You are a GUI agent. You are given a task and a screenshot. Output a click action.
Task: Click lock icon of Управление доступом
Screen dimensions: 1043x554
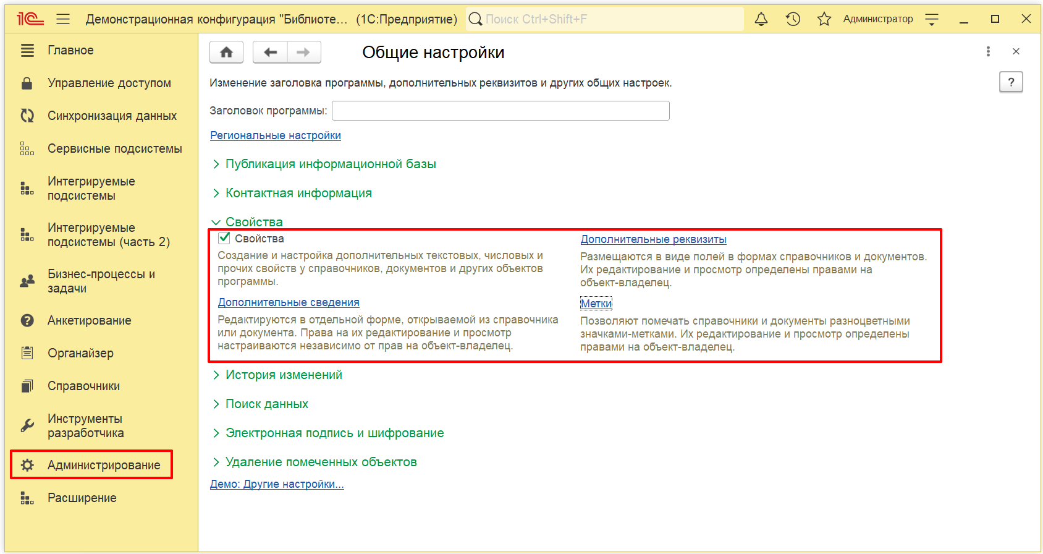click(x=27, y=83)
